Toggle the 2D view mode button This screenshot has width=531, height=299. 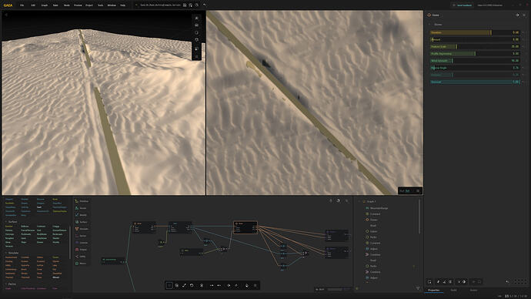click(x=407, y=191)
